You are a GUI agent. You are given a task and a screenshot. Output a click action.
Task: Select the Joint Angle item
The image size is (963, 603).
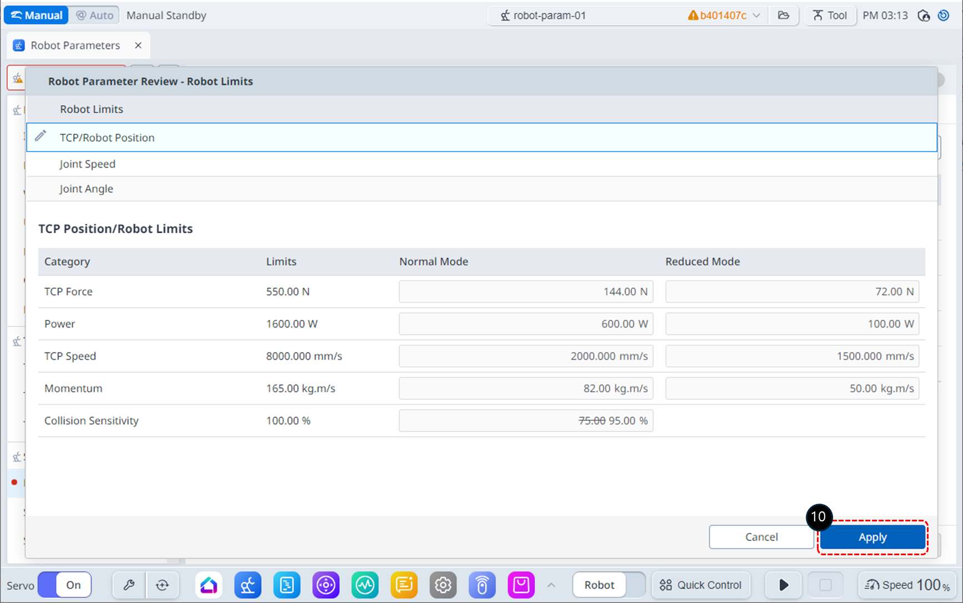[x=87, y=189]
